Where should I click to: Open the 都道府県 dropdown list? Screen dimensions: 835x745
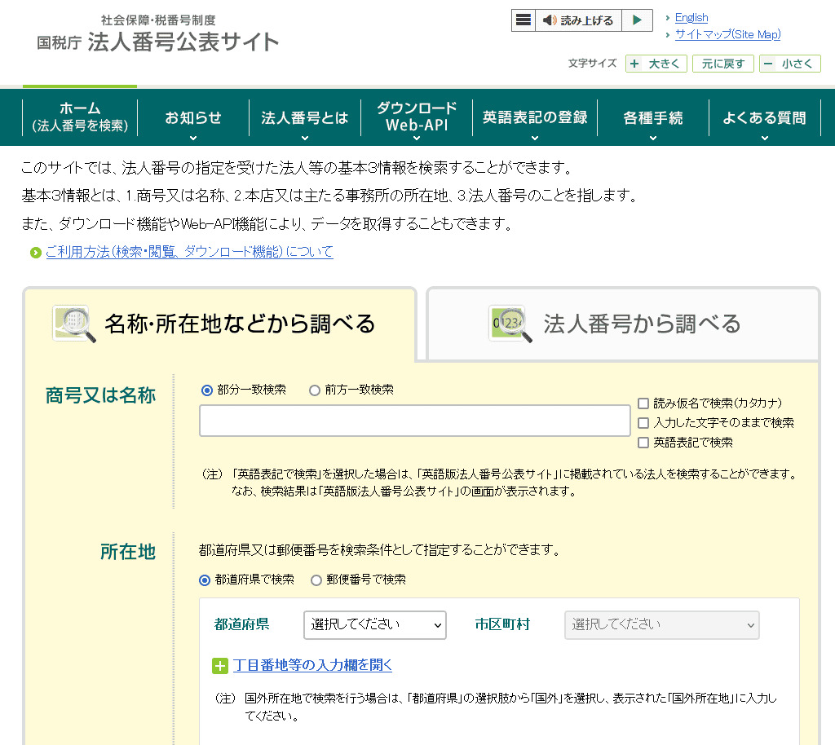pos(374,625)
